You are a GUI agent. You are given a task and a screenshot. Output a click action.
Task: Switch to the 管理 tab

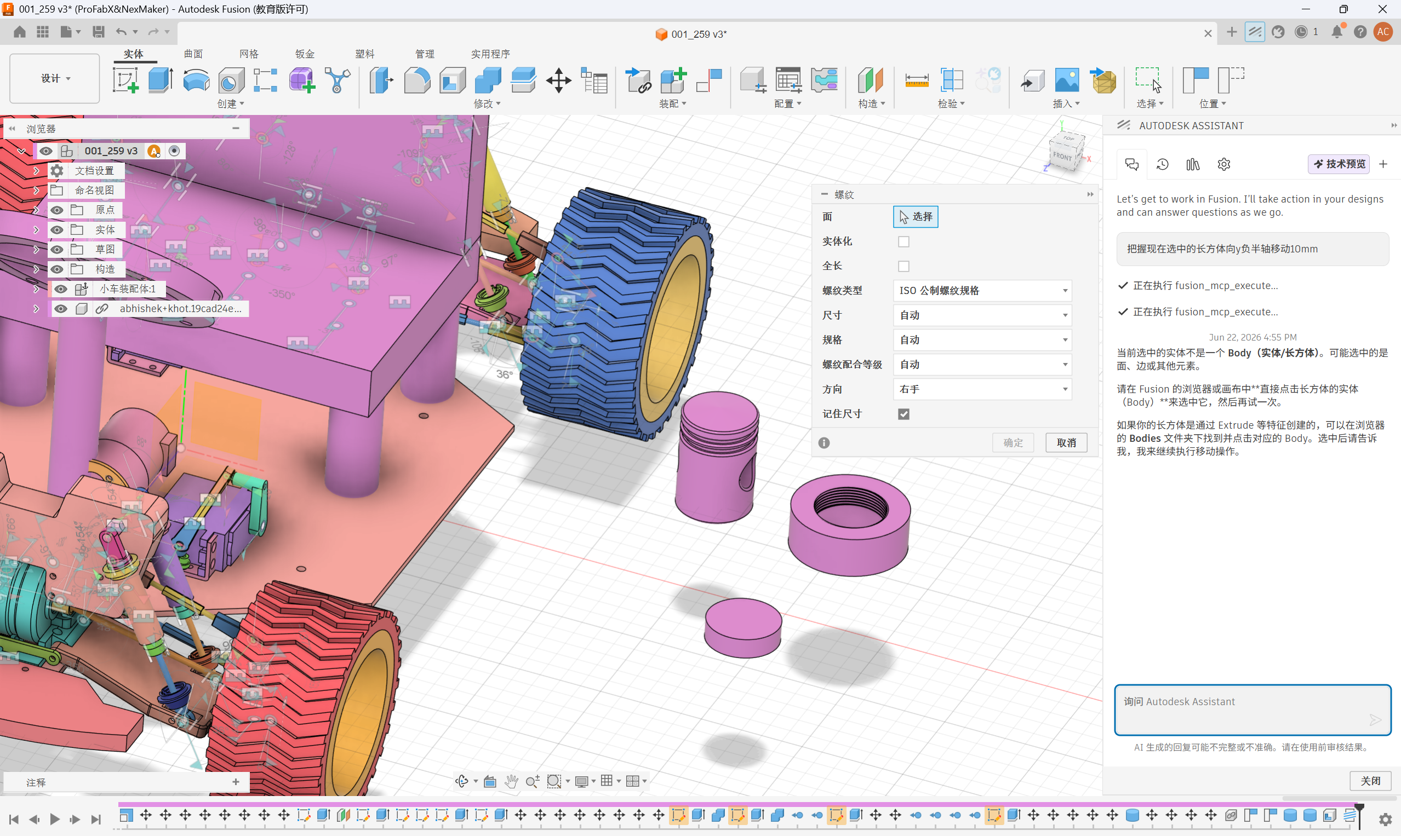425,54
